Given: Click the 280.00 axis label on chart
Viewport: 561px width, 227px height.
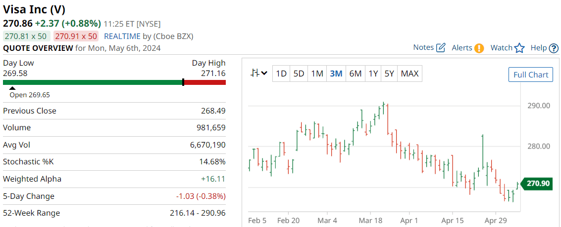Looking at the screenshot, I should [538, 146].
